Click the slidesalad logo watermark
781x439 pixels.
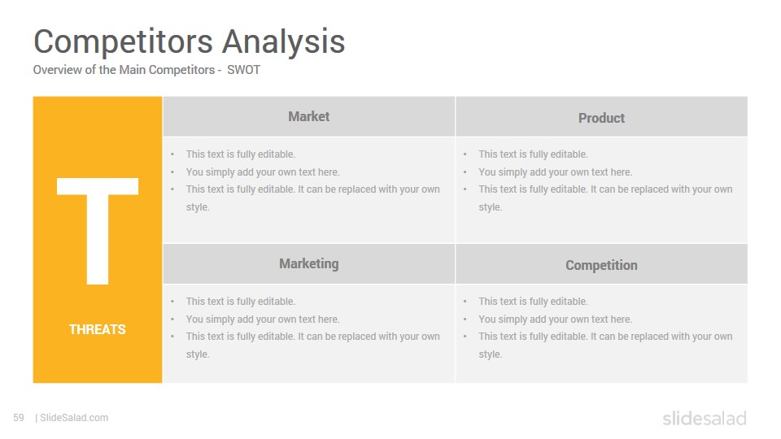pyautogui.click(x=705, y=418)
